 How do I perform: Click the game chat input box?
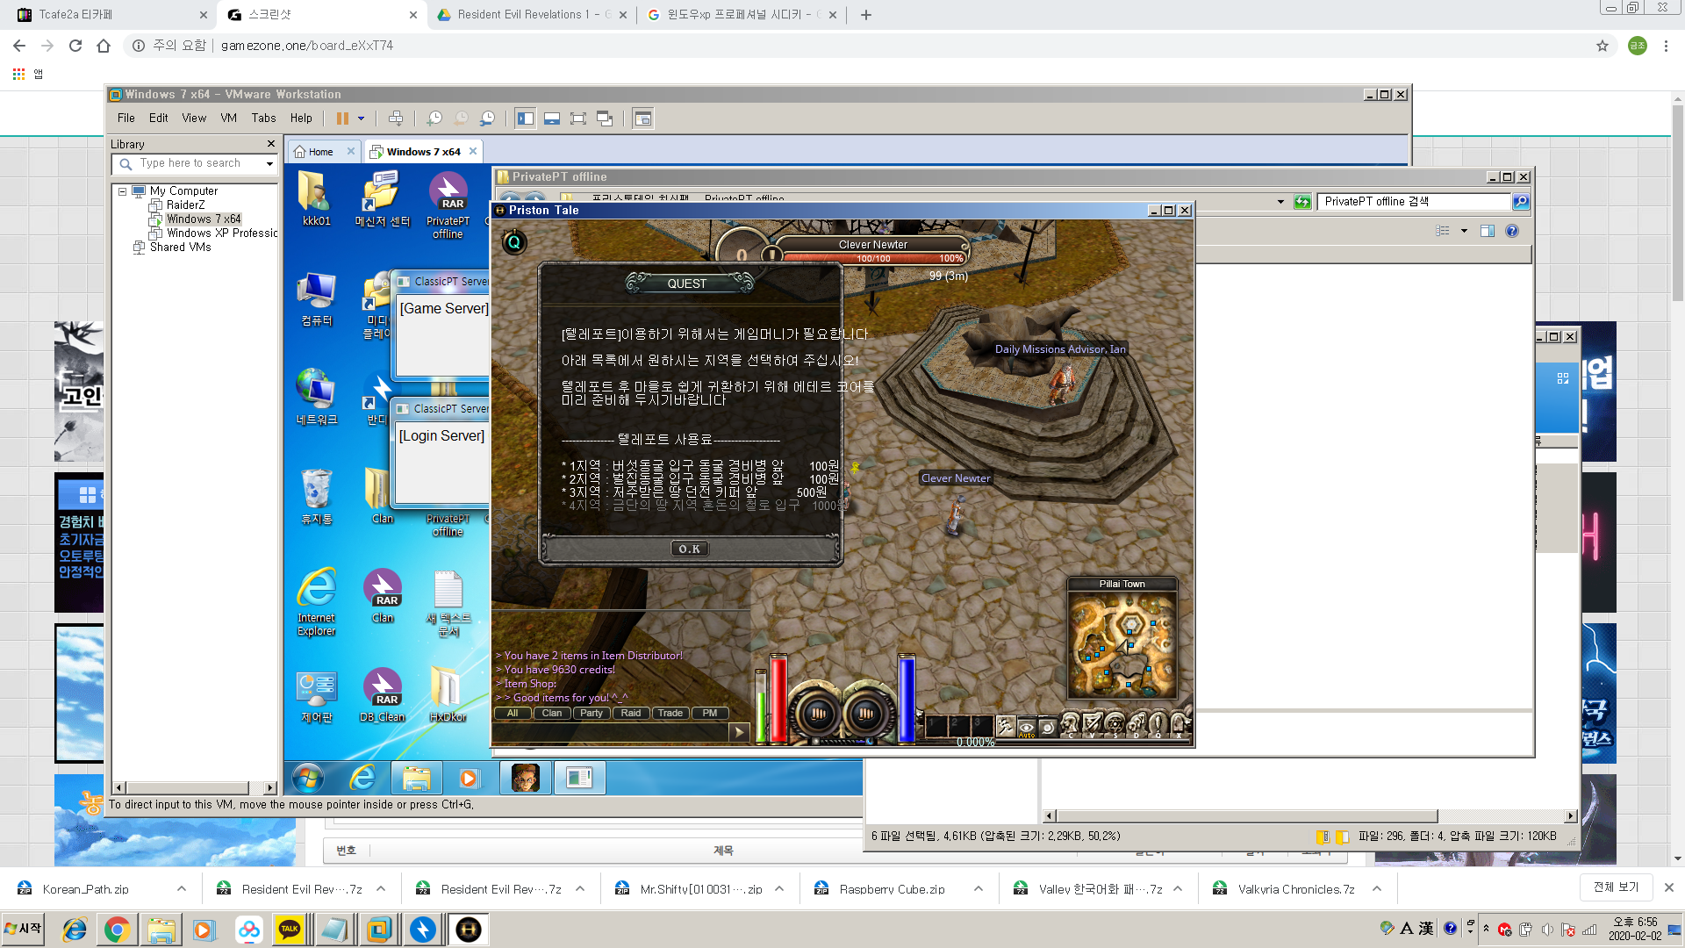pos(612,732)
